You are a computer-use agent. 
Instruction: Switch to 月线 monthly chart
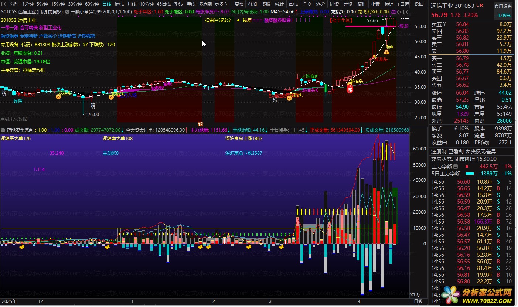point(132,4)
